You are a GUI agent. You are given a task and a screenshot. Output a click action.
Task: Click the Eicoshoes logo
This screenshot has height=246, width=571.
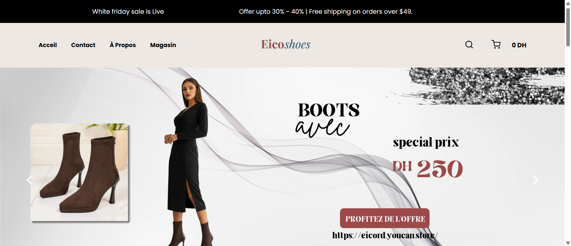click(286, 44)
